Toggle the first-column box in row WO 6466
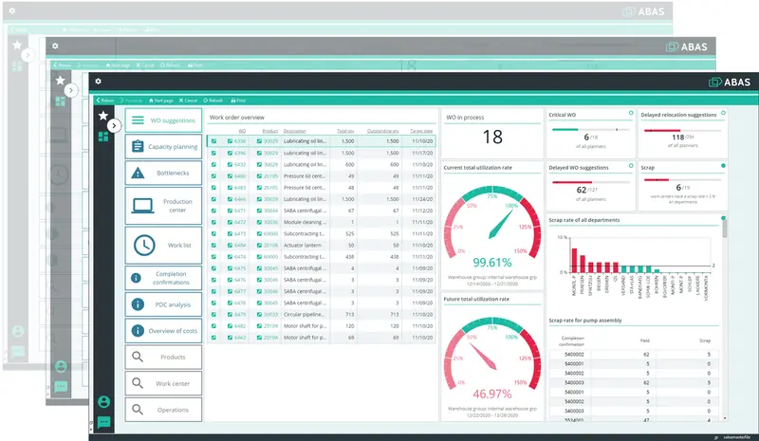Viewport: 759px width, 441px height. [x=213, y=199]
